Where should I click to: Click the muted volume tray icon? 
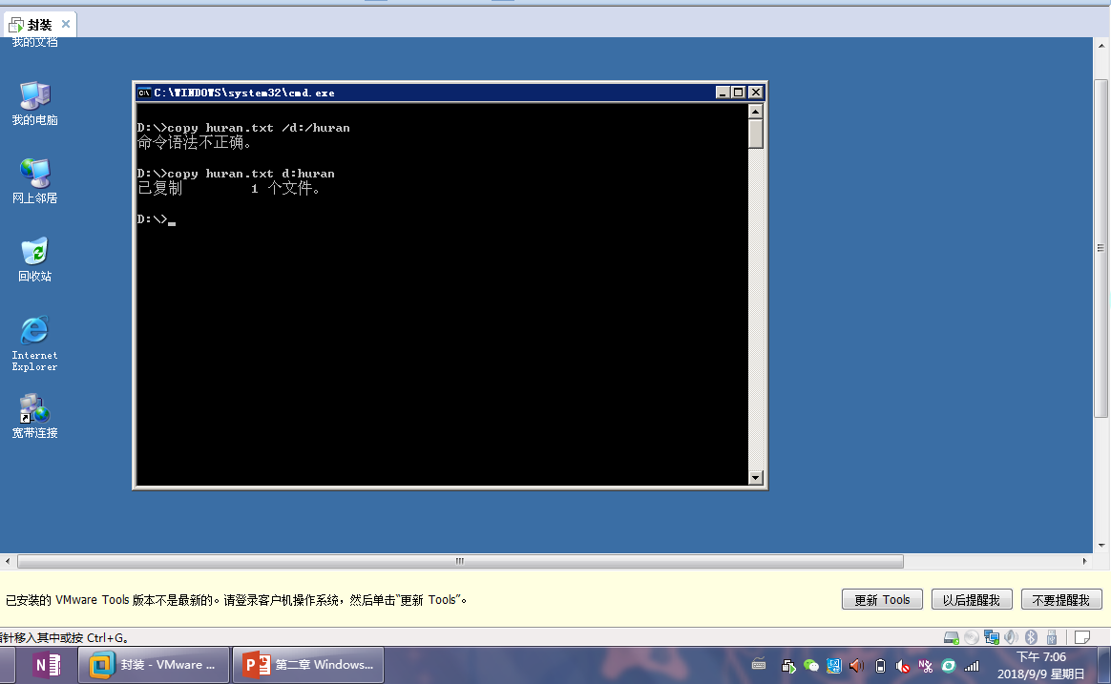903,666
